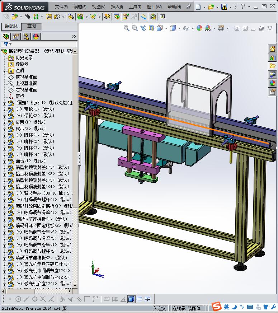Toggle the sketch grid icon
The width and height of the screenshot is (278, 313).
[x=115, y=299]
